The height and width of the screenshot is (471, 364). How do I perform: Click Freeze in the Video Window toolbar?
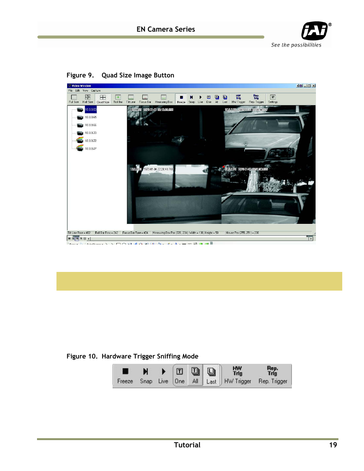coord(181,99)
